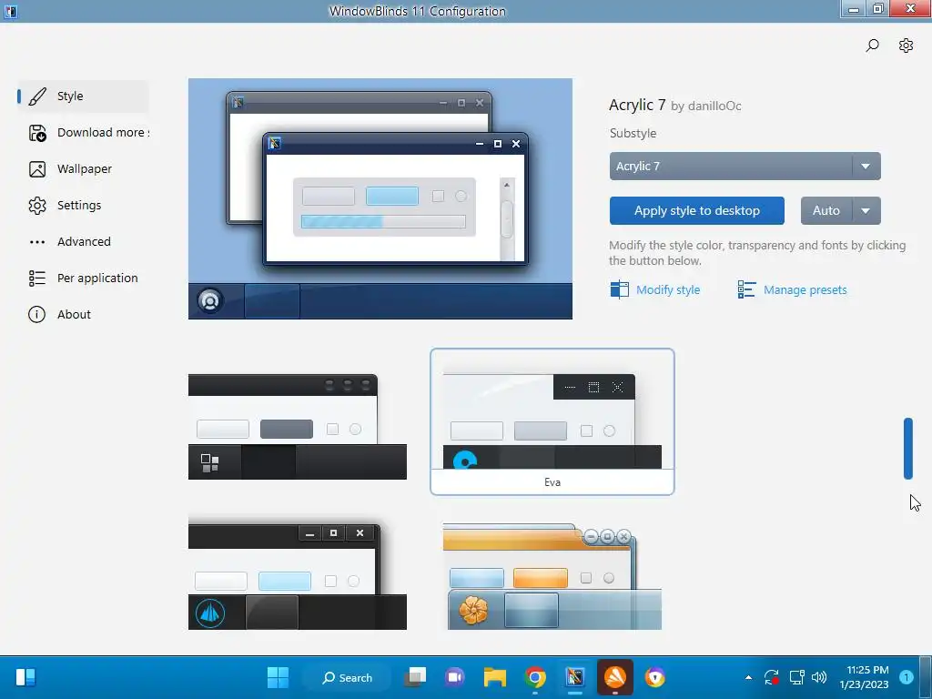Click the About info icon
932x699 pixels.
36,314
